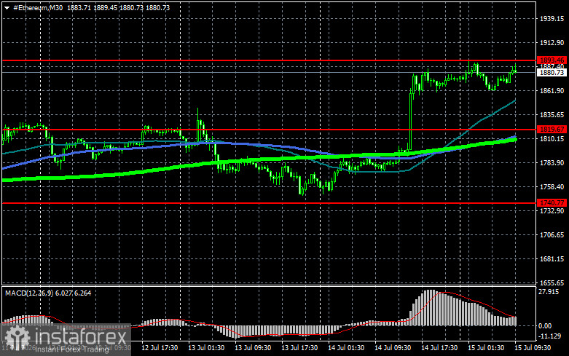The width and height of the screenshot is (569, 356).
Task: Click the InstaForex gear logo icon
Action: click(x=17, y=337)
